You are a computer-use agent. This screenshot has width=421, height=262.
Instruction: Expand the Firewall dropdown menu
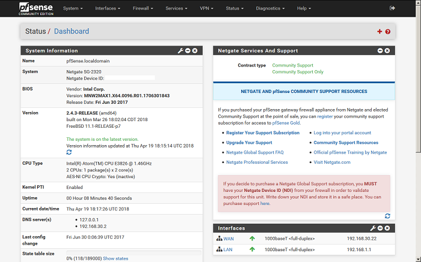[x=143, y=8]
